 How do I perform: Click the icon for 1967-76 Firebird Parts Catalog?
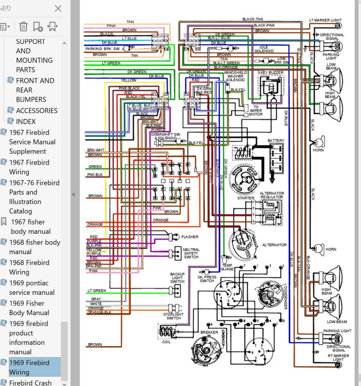click(4, 183)
